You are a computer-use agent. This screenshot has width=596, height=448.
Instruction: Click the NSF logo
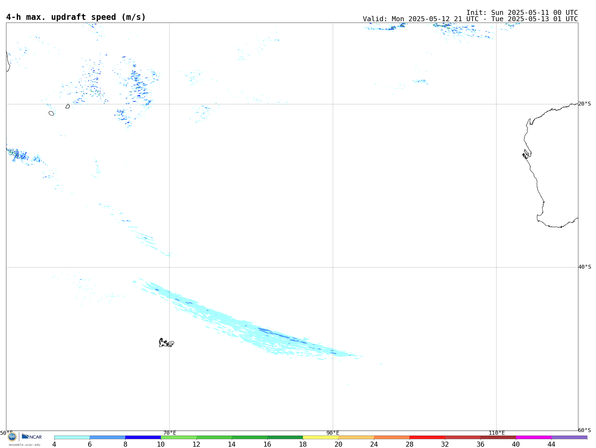pyautogui.click(x=12, y=437)
